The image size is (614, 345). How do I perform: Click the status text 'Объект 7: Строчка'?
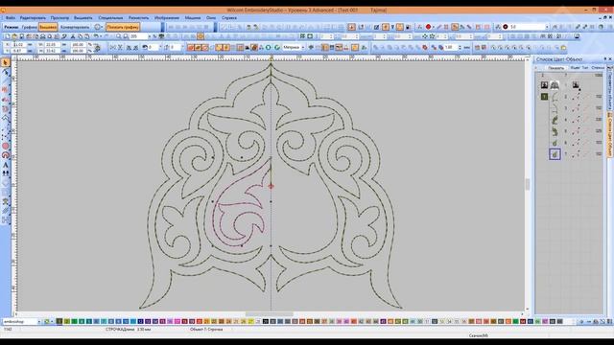pos(206,330)
